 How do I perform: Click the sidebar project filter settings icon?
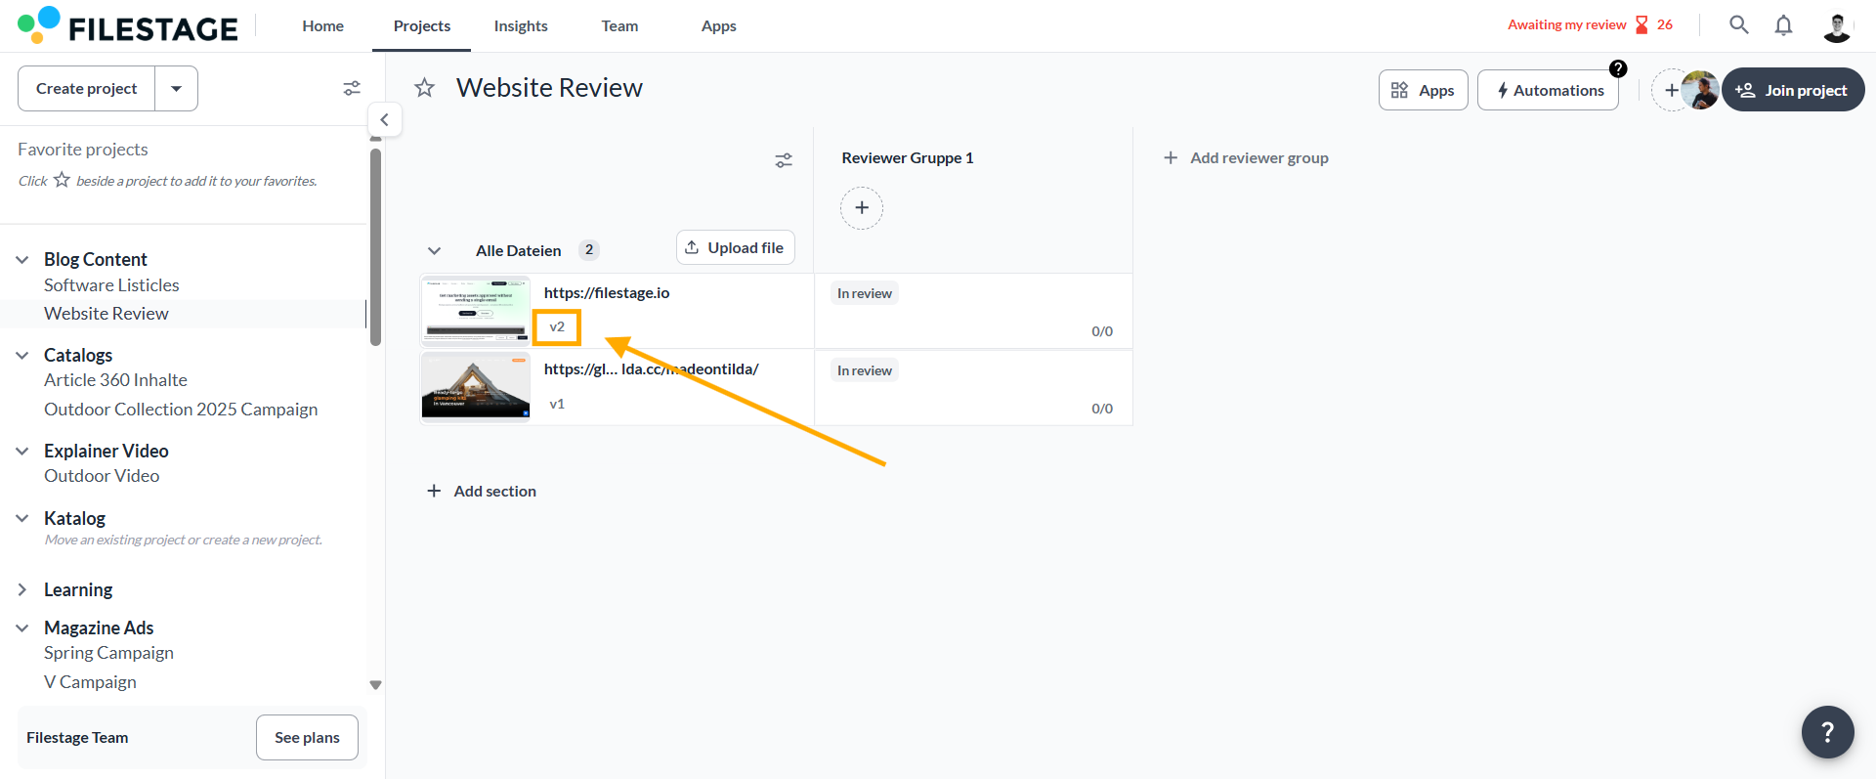[352, 89]
